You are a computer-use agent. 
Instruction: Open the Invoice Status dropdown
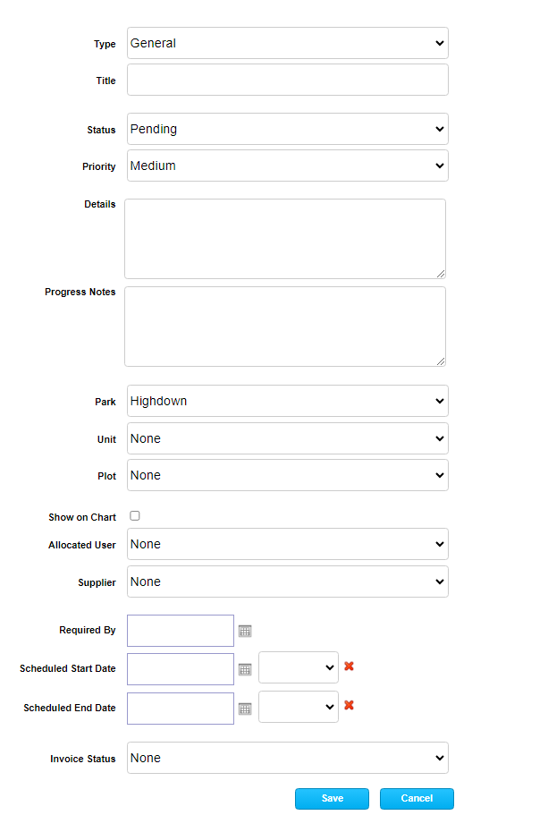pos(287,758)
